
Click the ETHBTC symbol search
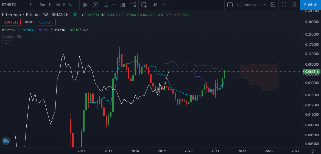click(x=9, y=5)
